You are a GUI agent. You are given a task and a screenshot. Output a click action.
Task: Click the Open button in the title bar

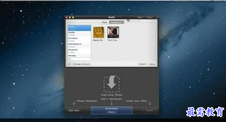[140, 17]
